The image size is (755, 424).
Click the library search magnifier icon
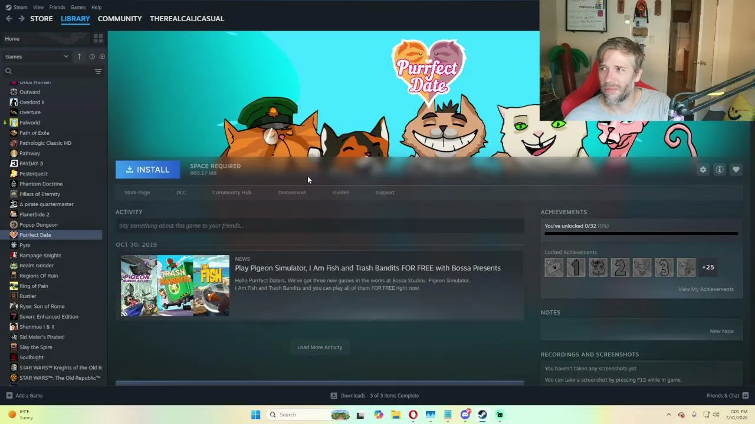[8, 71]
